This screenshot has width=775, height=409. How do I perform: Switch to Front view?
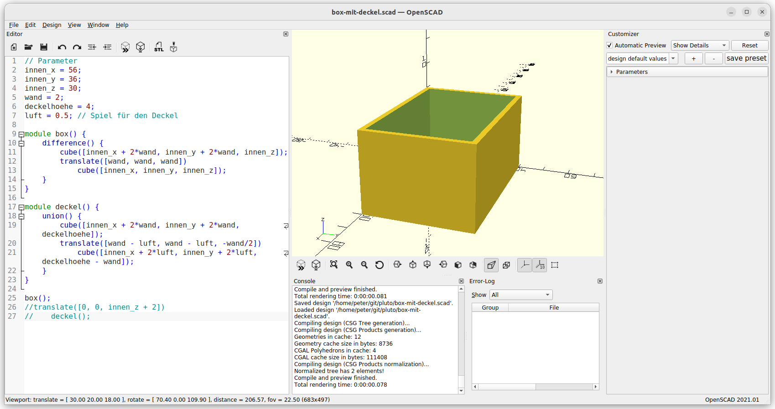(x=458, y=265)
